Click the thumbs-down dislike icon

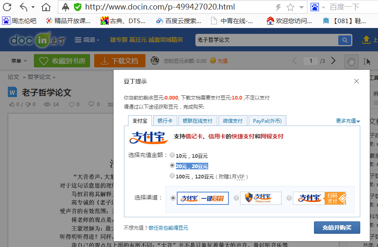click(28, 104)
